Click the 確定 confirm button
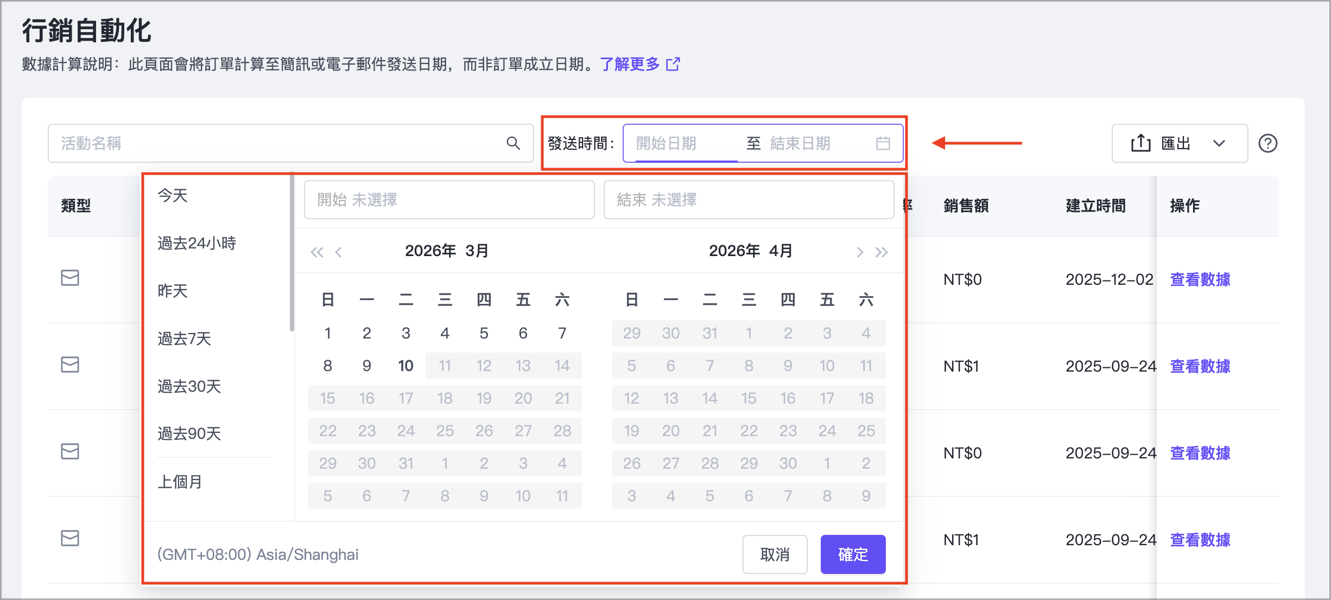Viewport: 1331px width, 600px height. pyautogui.click(x=852, y=554)
